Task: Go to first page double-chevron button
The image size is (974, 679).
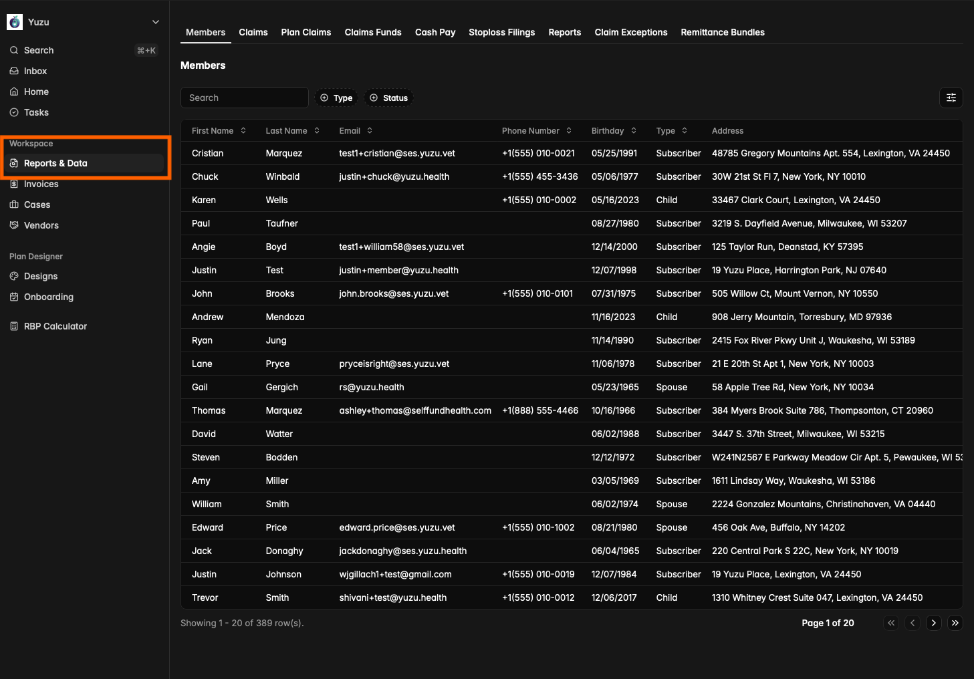Action: pos(891,623)
